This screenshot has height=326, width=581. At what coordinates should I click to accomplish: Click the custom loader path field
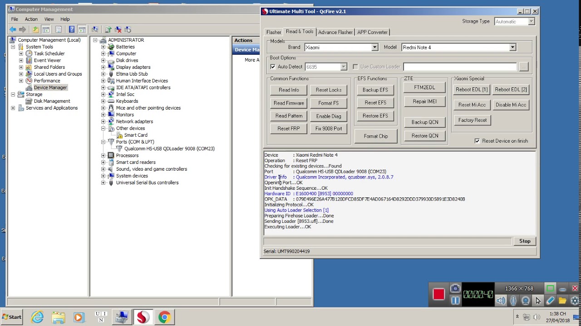pyautogui.click(x=459, y=67)
